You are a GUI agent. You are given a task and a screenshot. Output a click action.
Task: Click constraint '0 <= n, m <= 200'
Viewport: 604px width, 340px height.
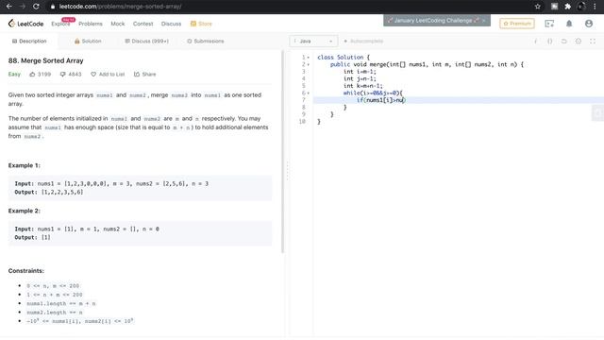53,286
